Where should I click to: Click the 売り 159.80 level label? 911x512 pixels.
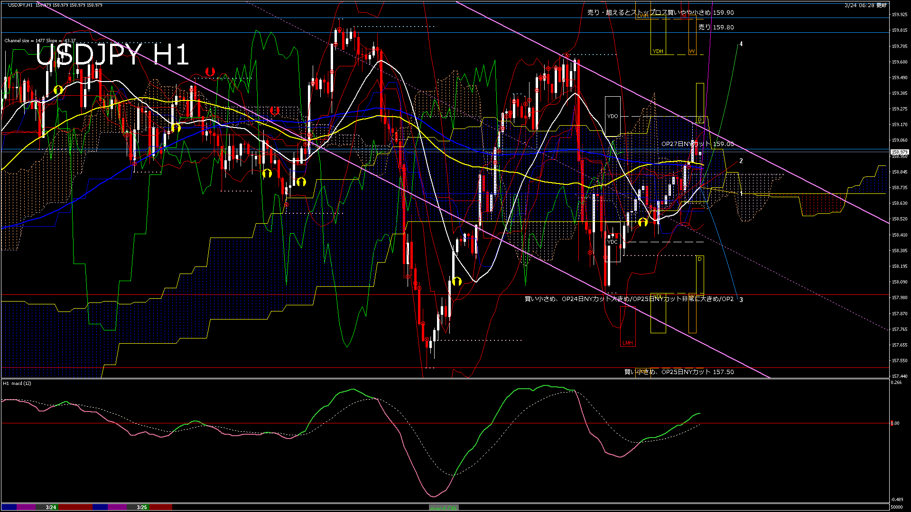[716, 27]
